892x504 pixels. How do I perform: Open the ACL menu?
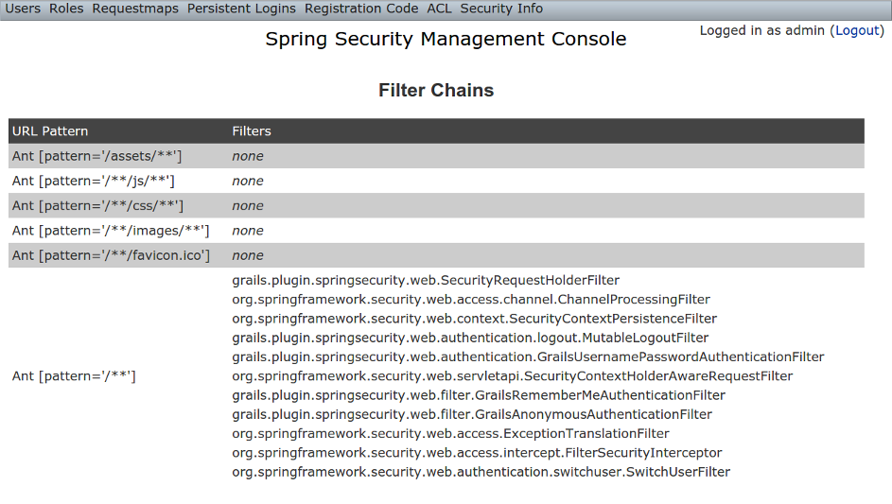pyautogui.click(x=439, y=9)
